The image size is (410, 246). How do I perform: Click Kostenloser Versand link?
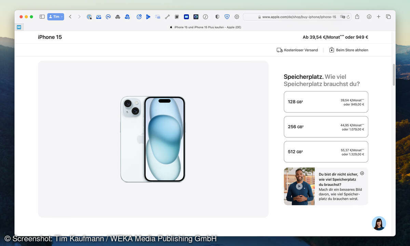click(x=297, y=50)
